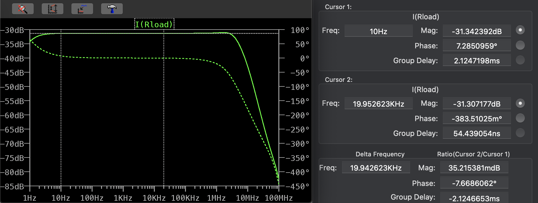Click the 10KHz frequency axis label
This screenshot has height=203, width=538.
(154, 198)
